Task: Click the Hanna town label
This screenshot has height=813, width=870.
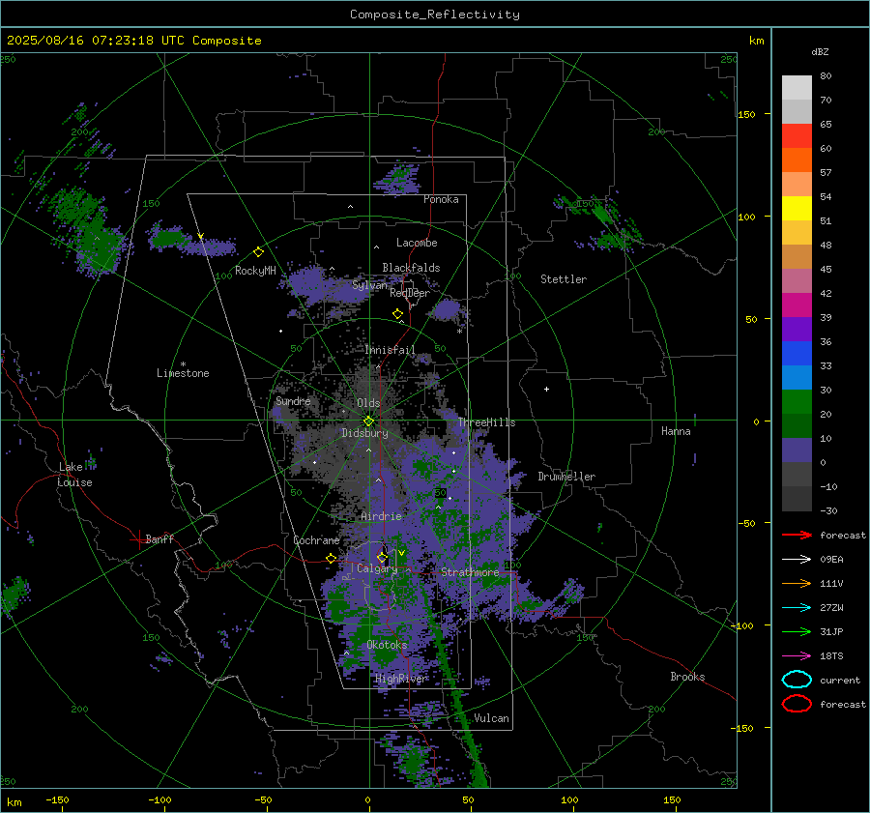Action: (676, 431)
